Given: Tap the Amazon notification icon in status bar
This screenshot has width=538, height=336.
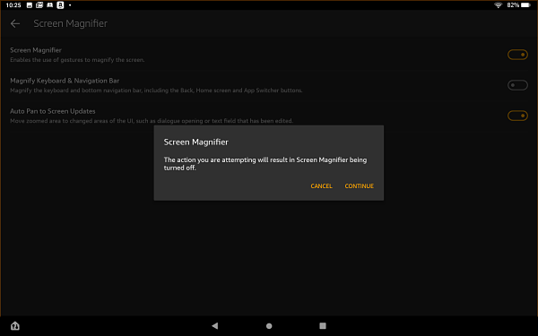Looking at the screenshot, I should 60,5.
